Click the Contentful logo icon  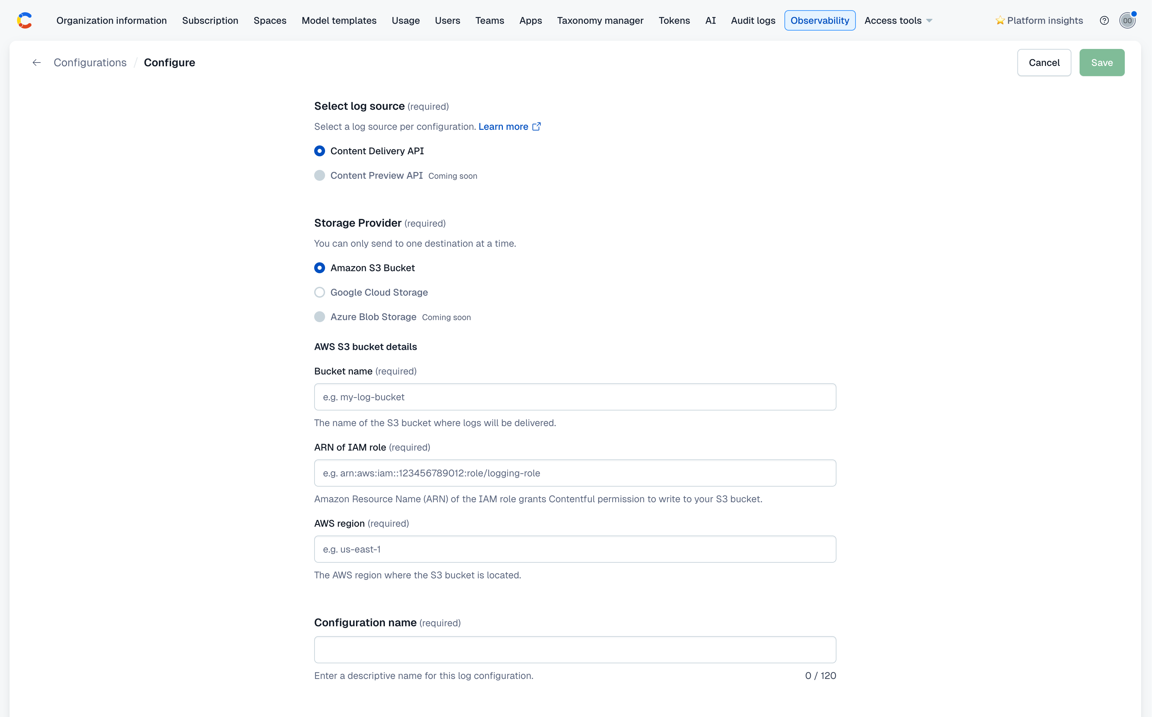coord(24,20)
